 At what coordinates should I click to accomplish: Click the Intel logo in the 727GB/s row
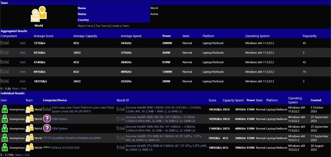[5, 43]
